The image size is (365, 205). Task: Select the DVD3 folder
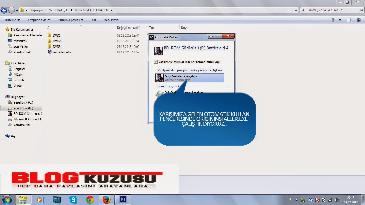[x=54, y=46]
